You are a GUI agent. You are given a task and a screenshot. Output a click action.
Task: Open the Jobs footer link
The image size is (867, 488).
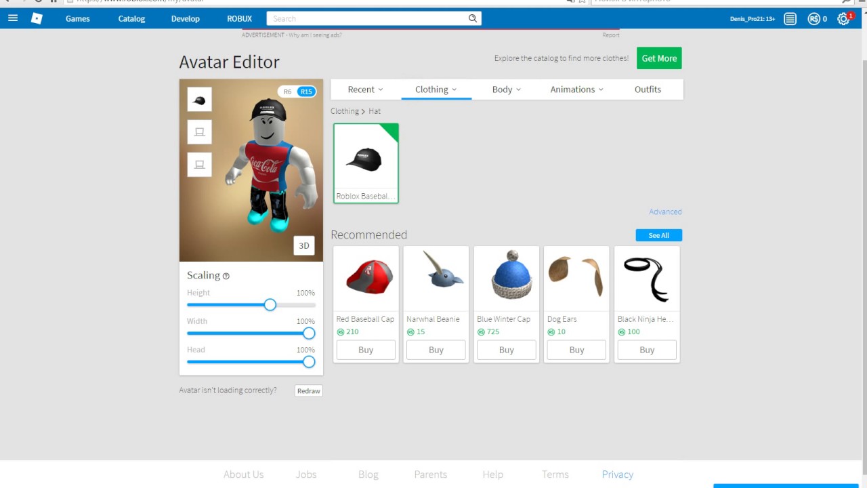(x=306, y=474)
